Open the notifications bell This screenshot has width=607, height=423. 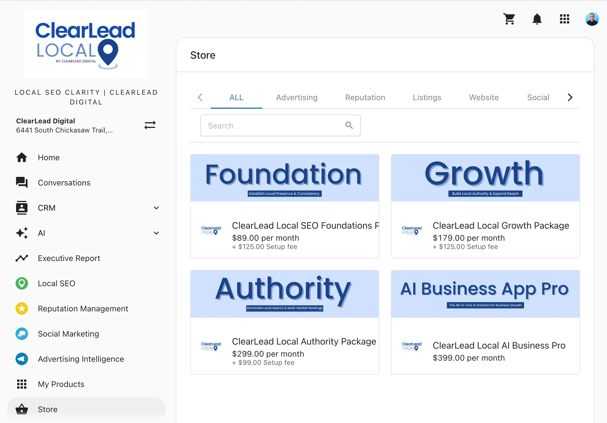(x=537, y=19)
